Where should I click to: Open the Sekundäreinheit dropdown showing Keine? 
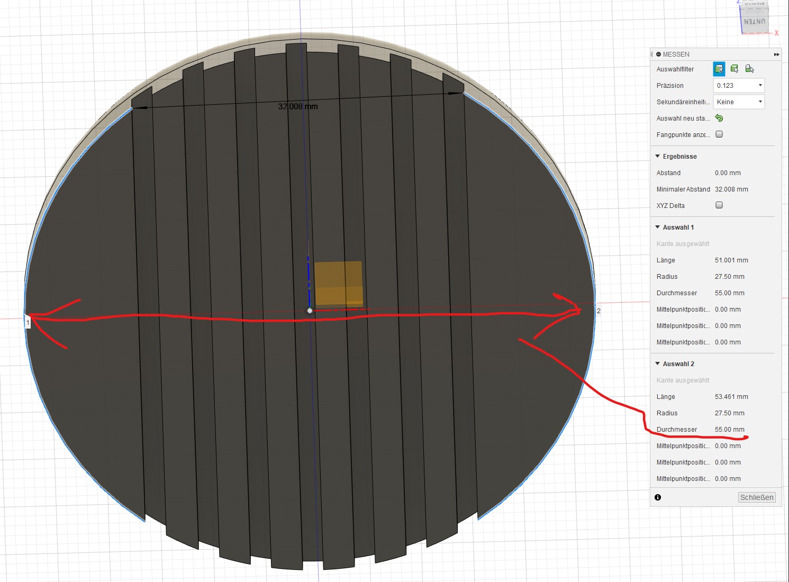(739, 102)
